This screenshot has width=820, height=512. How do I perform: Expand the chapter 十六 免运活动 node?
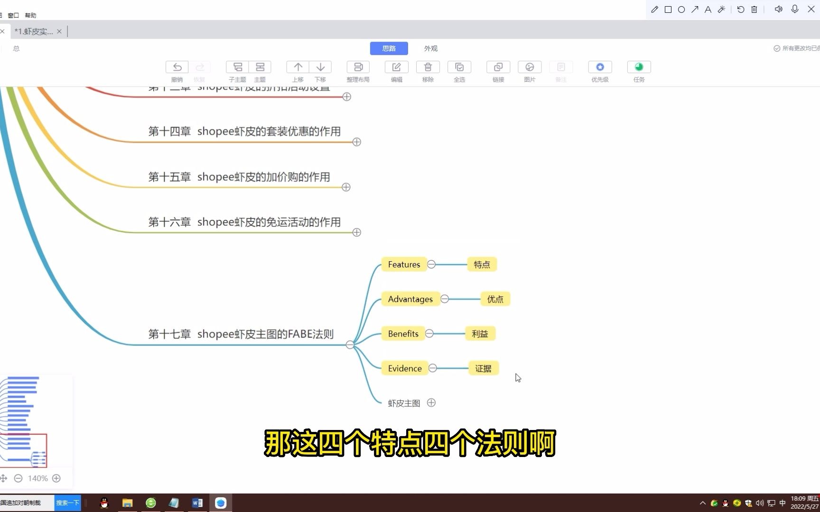pyautogui.click(x=357, y=232)
